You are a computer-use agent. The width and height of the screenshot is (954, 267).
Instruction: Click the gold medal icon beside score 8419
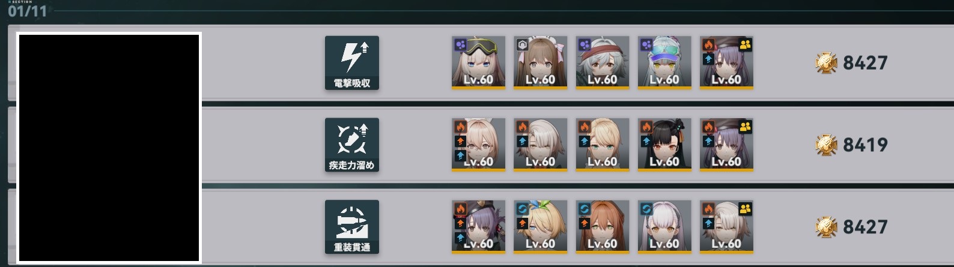coord(827,145)
